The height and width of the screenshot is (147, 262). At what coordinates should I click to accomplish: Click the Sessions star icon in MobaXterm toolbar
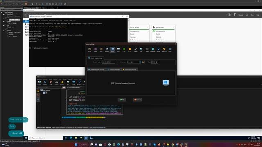62,83
